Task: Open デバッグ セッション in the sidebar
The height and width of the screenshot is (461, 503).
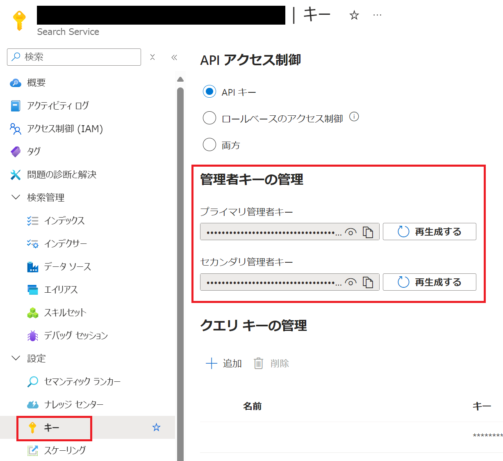Action: (76, 335)
